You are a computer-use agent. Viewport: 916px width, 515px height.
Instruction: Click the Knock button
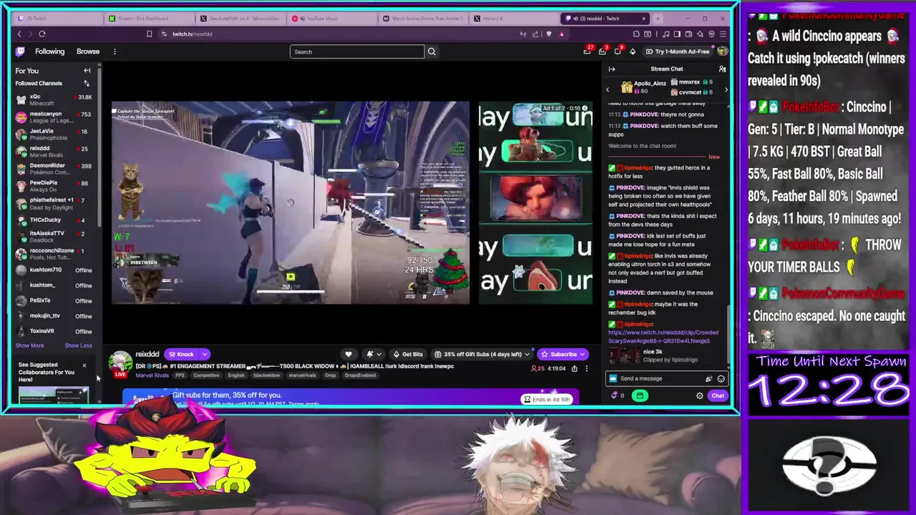point(182,354)
